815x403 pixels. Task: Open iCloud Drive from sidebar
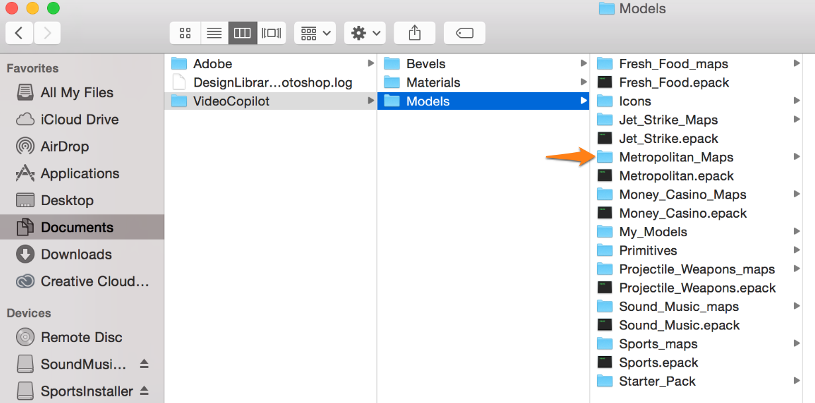pos(80,120)
